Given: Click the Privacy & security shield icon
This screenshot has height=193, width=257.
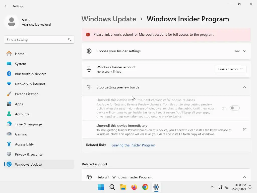Looking at the screenshot, I should pos(9,154).
